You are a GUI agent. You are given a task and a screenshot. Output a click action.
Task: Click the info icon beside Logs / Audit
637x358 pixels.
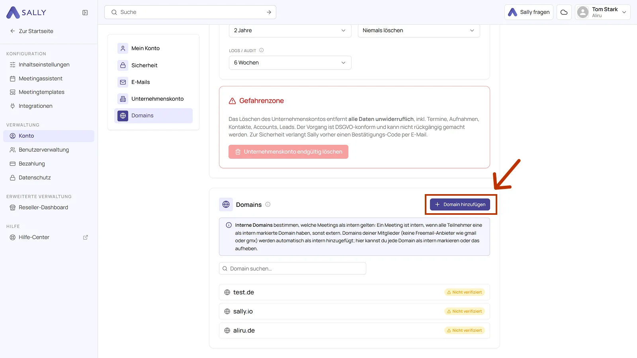click(x=262, y=50)
